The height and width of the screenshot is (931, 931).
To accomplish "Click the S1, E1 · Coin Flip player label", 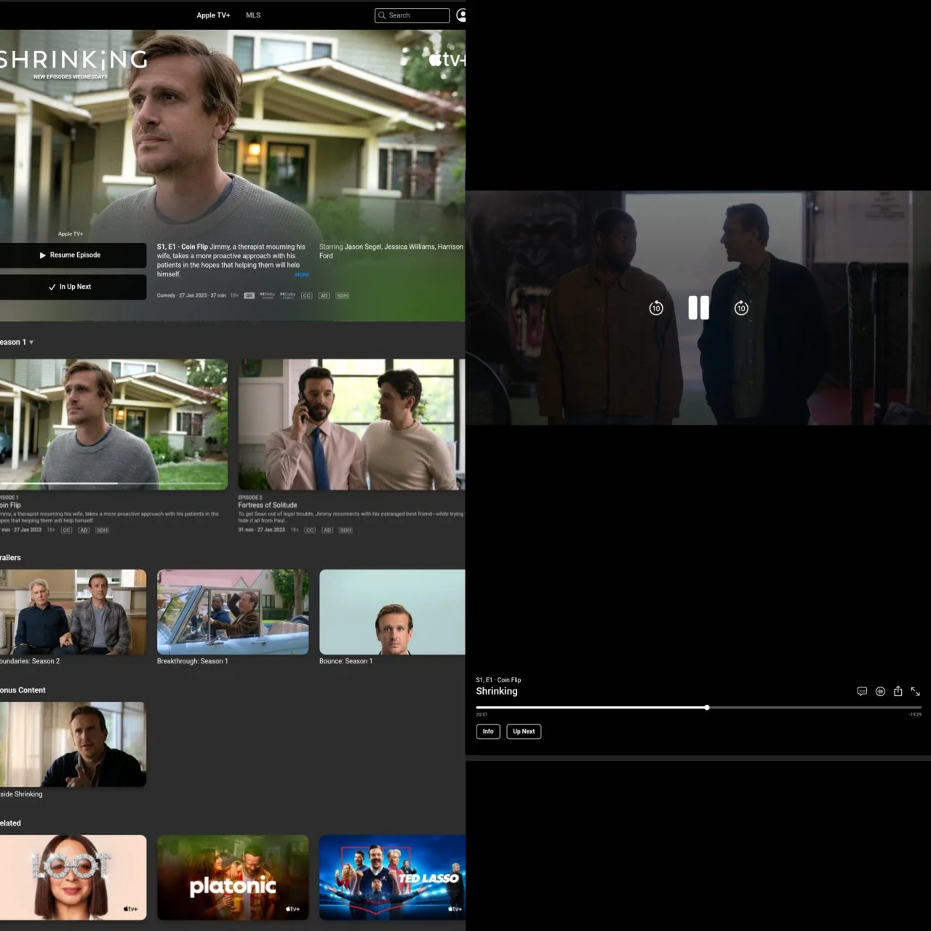I will (x=498, y=680).
